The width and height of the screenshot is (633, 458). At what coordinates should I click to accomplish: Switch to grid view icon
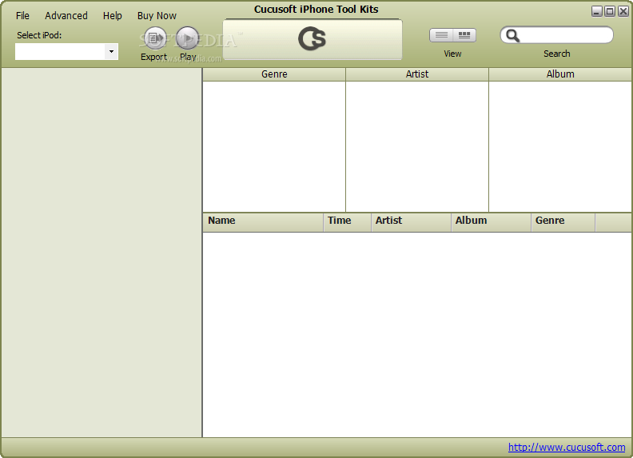coord(464,35)
